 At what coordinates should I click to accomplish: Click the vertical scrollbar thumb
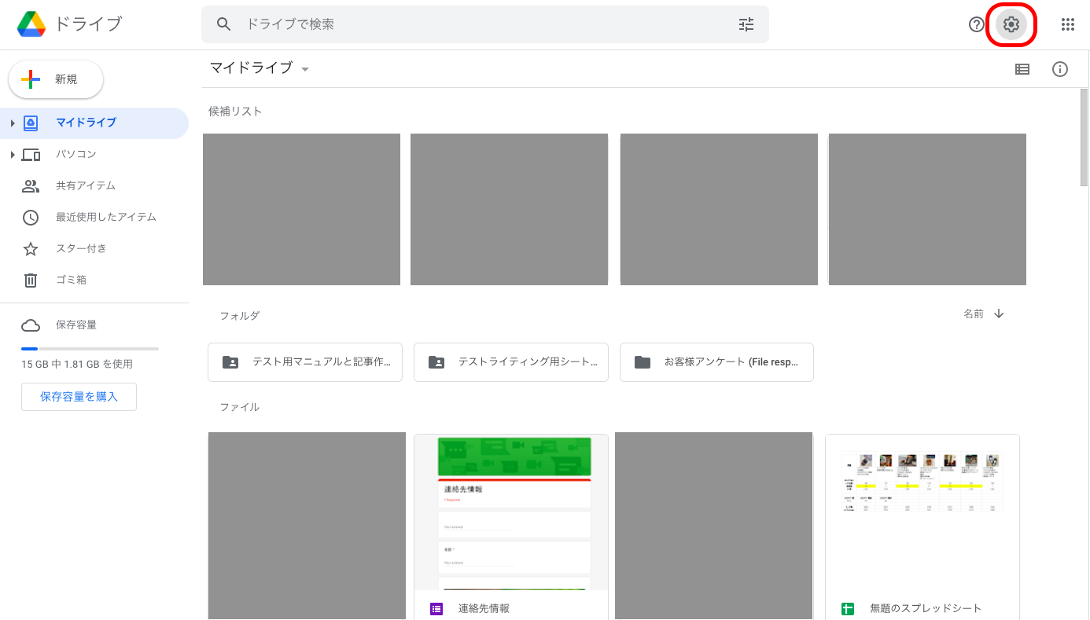point(1084,138)
